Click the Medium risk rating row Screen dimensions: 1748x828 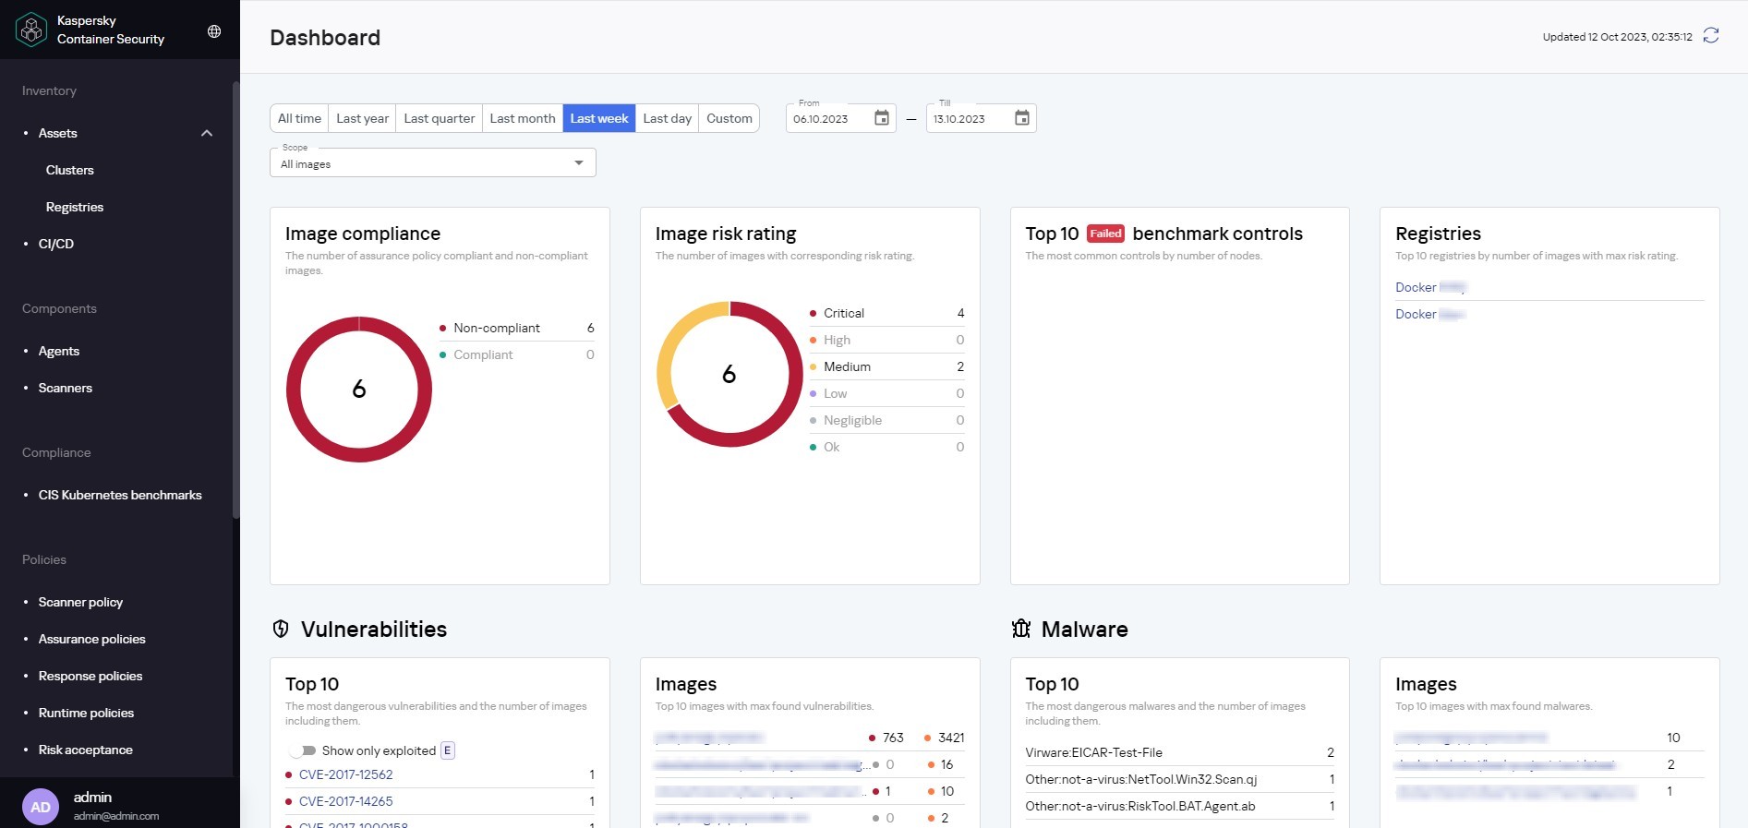click(887, 366)
